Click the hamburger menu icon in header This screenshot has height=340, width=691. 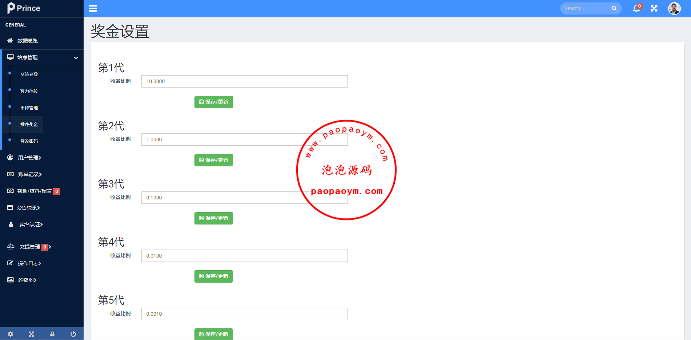[93, 8]
